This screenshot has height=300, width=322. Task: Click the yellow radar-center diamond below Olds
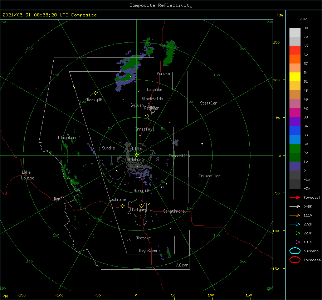coord(137,155)
